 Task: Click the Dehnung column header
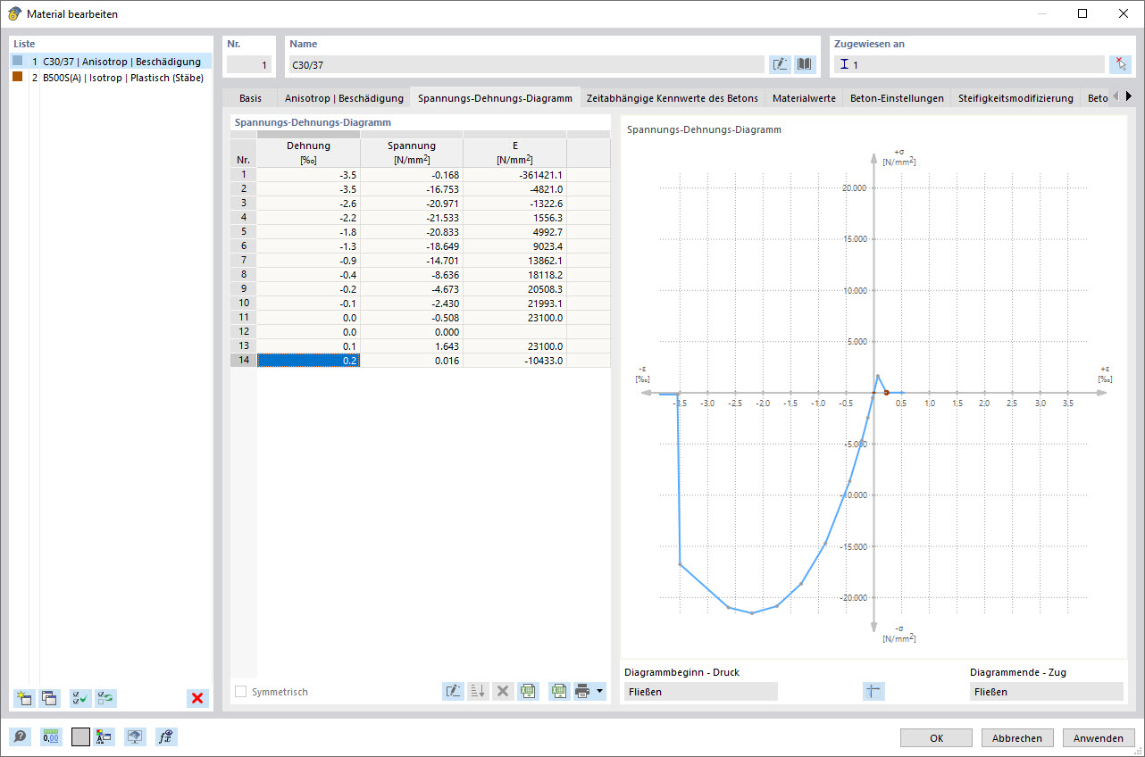308,153
